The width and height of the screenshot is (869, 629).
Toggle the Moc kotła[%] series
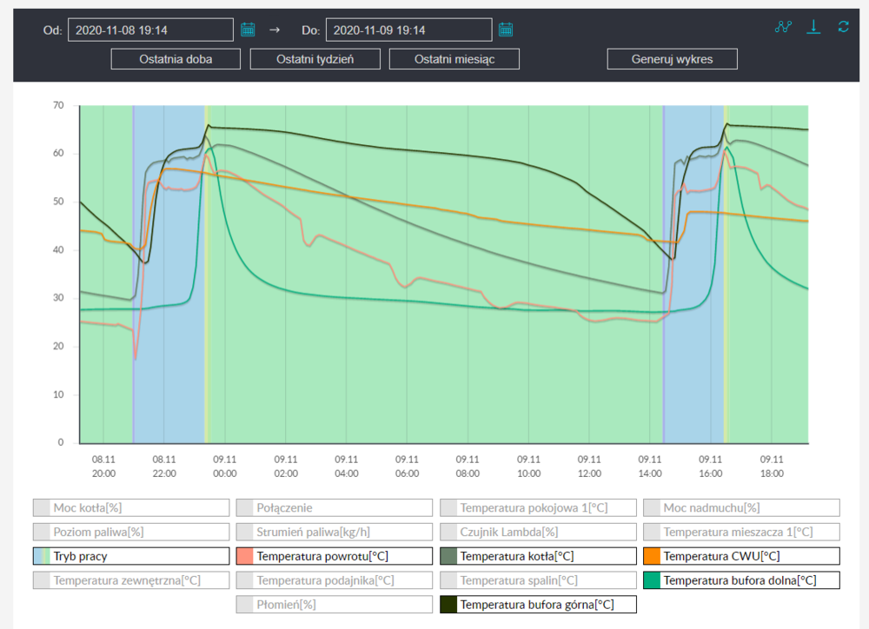(131, 507)
